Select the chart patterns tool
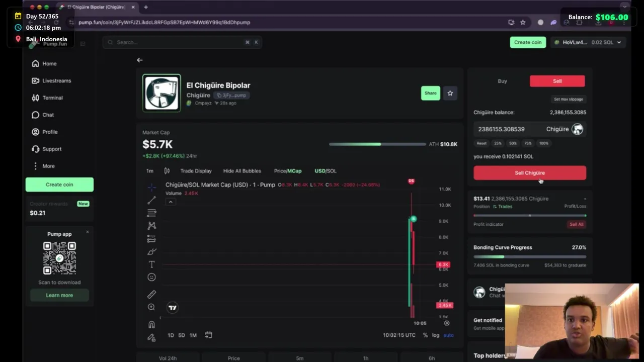 click(151, 226)
